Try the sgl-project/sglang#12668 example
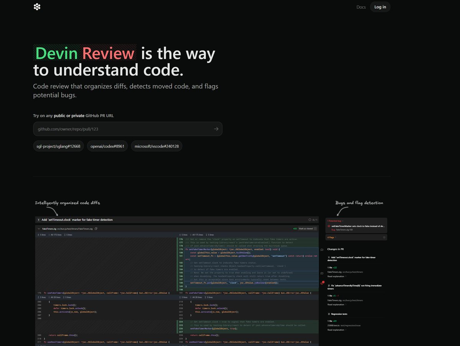 58,146
